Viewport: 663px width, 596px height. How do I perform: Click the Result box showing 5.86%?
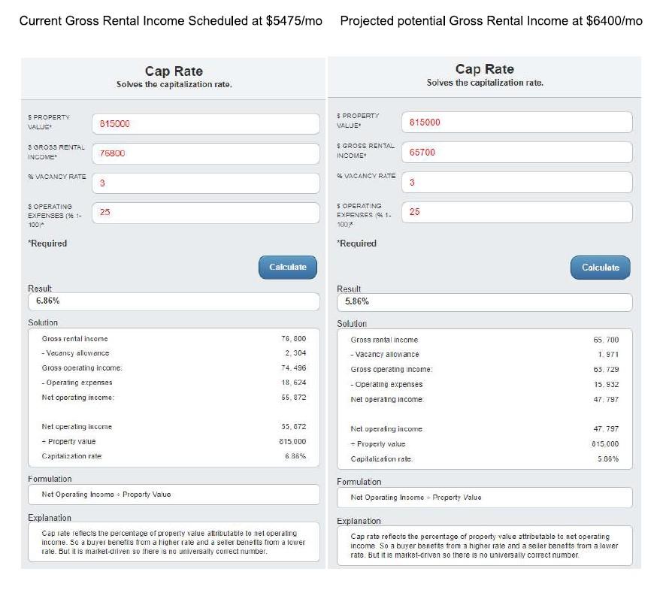[x=484, y=301]
